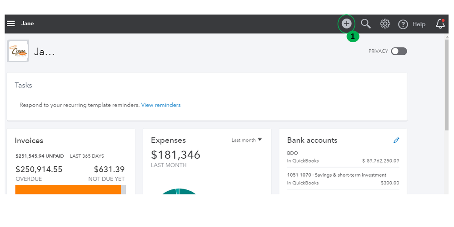This screenshot has height=227, width=454.
Task: Click the orange overdue invoices bar
Action: [x=68, y=189]
